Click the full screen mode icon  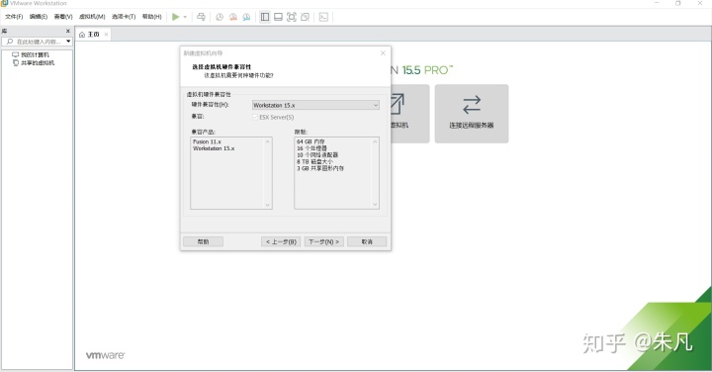[292, 17]
